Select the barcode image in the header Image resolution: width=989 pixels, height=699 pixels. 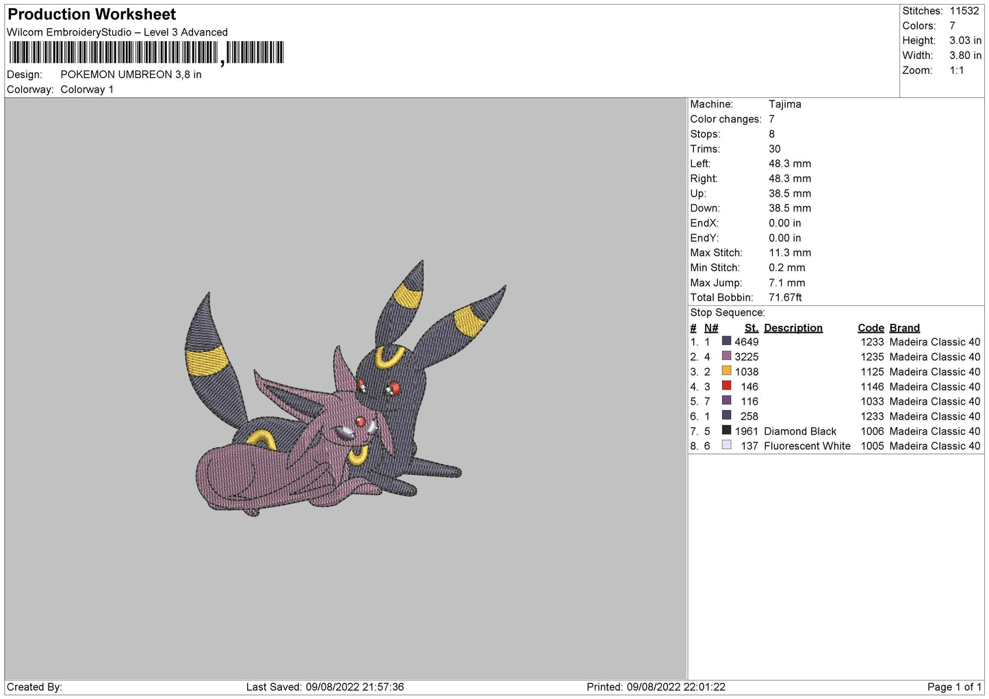click(146, 53)
